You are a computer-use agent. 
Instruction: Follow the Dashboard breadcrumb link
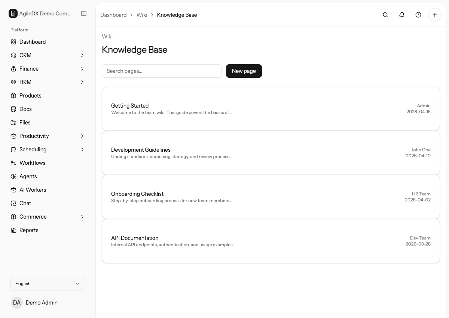pos(113,15)
